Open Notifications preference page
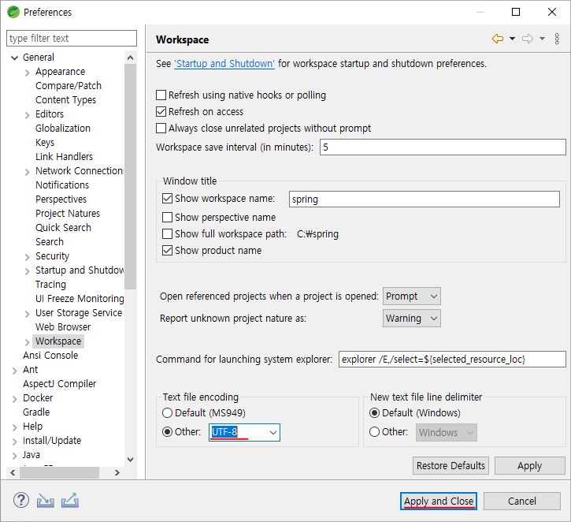This screenshot has height=522, width=571. 62,185
